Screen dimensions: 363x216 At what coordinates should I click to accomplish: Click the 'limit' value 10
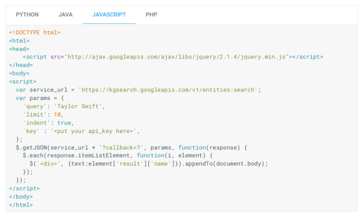[x=59, y=115]
